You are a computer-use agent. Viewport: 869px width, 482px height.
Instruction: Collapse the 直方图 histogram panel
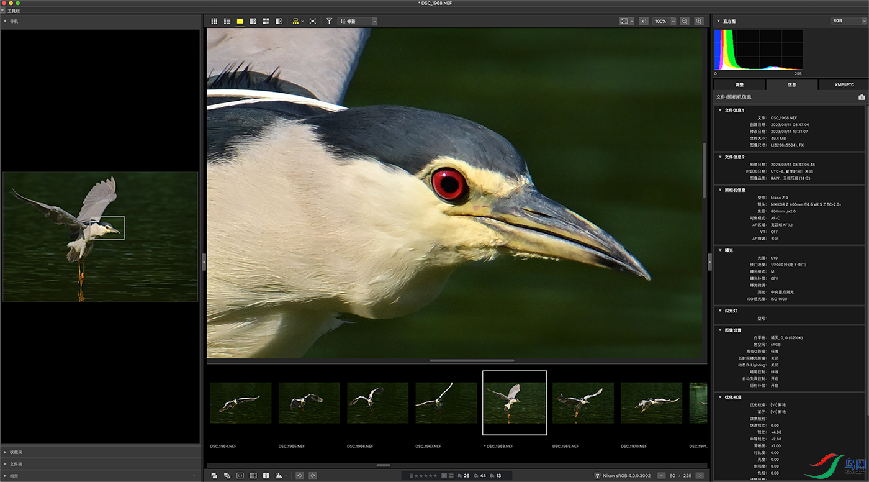point(718,21)
